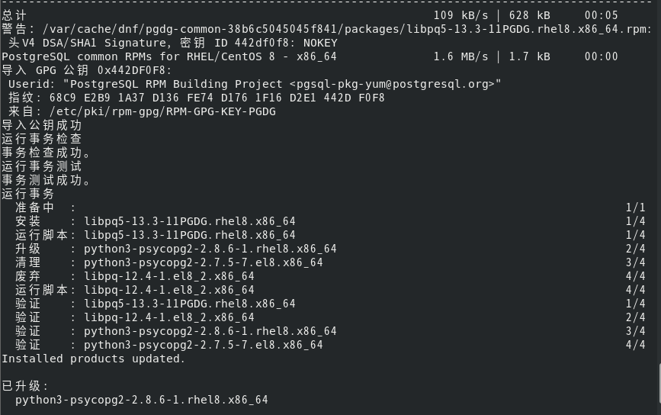The width and height of the screenshot is (661, 415).
Task: Click the email pgsql-pkg-yum@postgresql.org in Userid line
Action: tap(396, 85)
